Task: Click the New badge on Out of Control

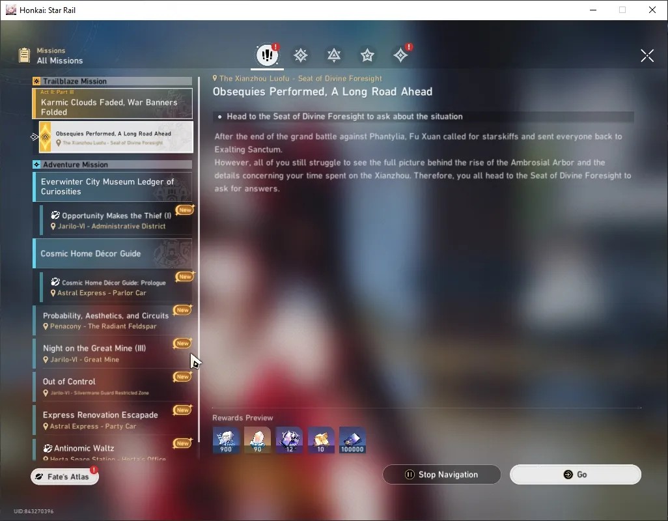Action: (183, 376)
